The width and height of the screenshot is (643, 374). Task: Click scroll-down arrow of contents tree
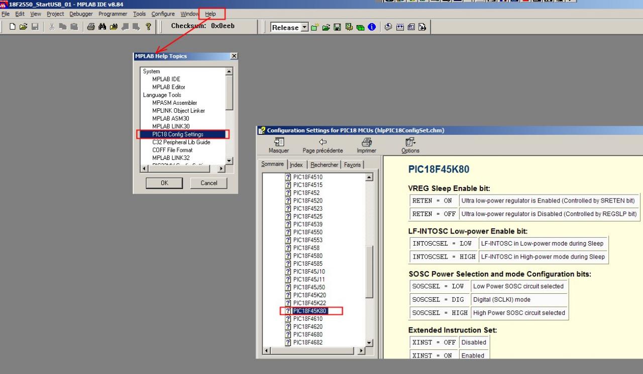(x=370, y=343)
